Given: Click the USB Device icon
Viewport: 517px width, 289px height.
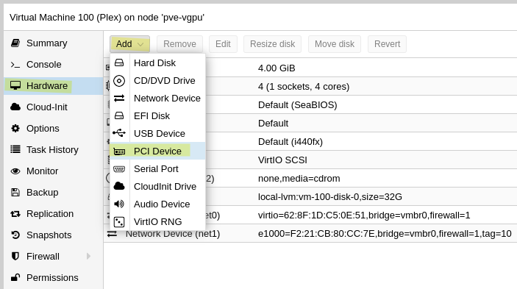Looking at the screenshot, I should (x=119, y=133).
